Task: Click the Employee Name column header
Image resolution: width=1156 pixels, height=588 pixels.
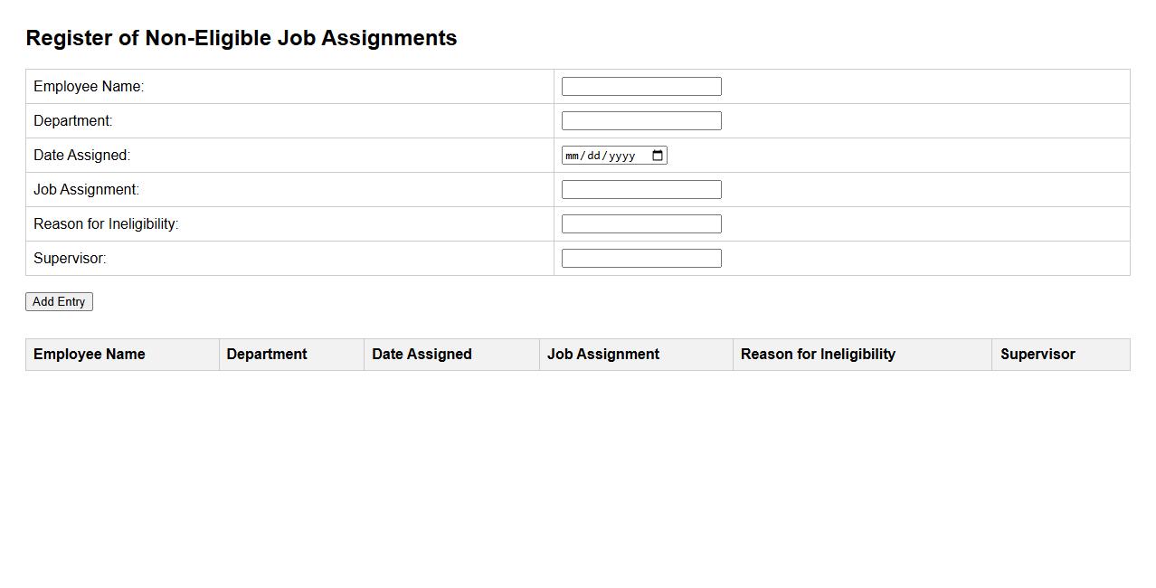Action: [89, 355]
